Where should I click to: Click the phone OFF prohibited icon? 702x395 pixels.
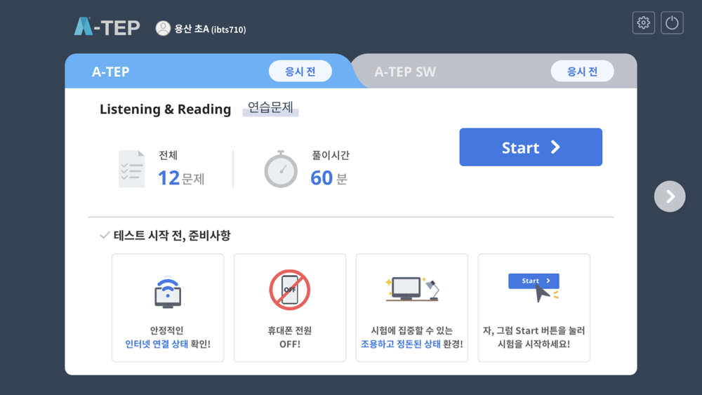tap(290, 290)
